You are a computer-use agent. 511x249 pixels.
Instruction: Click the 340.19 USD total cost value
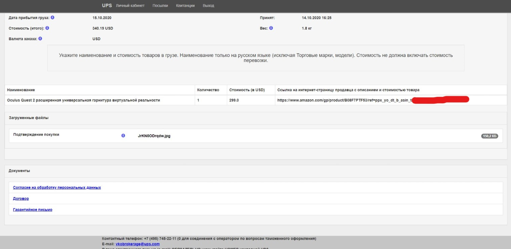(103, 28)
